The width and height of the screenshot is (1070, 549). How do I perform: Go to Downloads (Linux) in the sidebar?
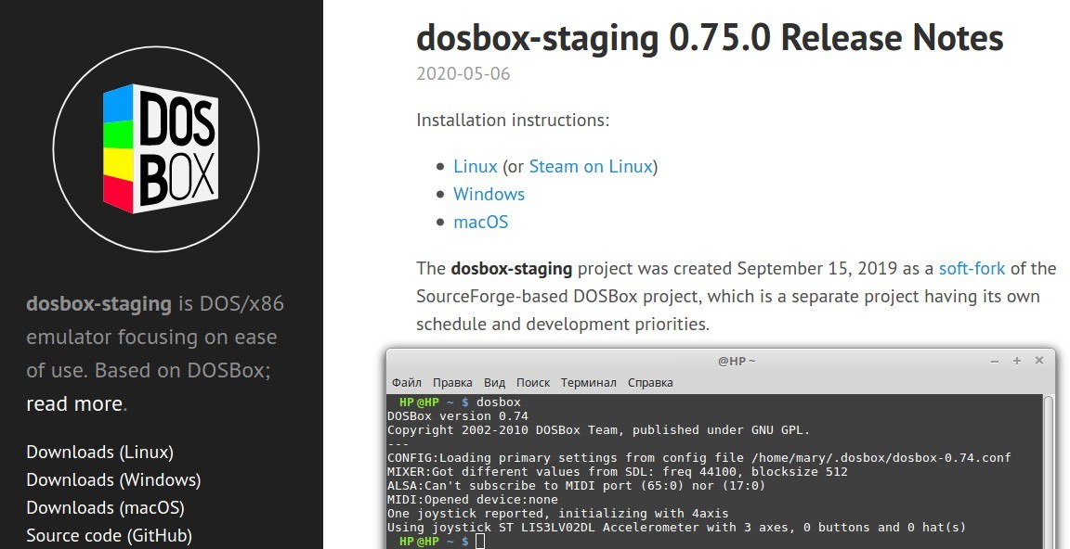point(99,453)
